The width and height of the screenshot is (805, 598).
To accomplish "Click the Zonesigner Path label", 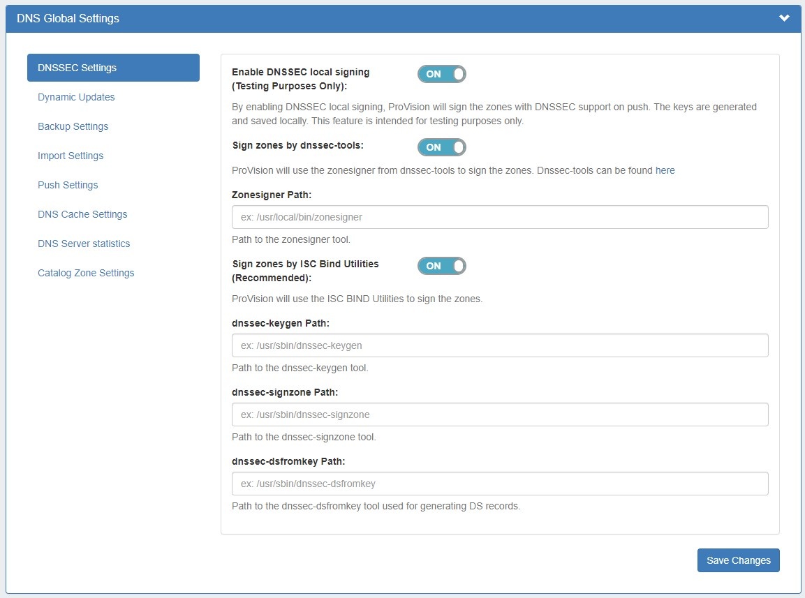I will point(272,195).
